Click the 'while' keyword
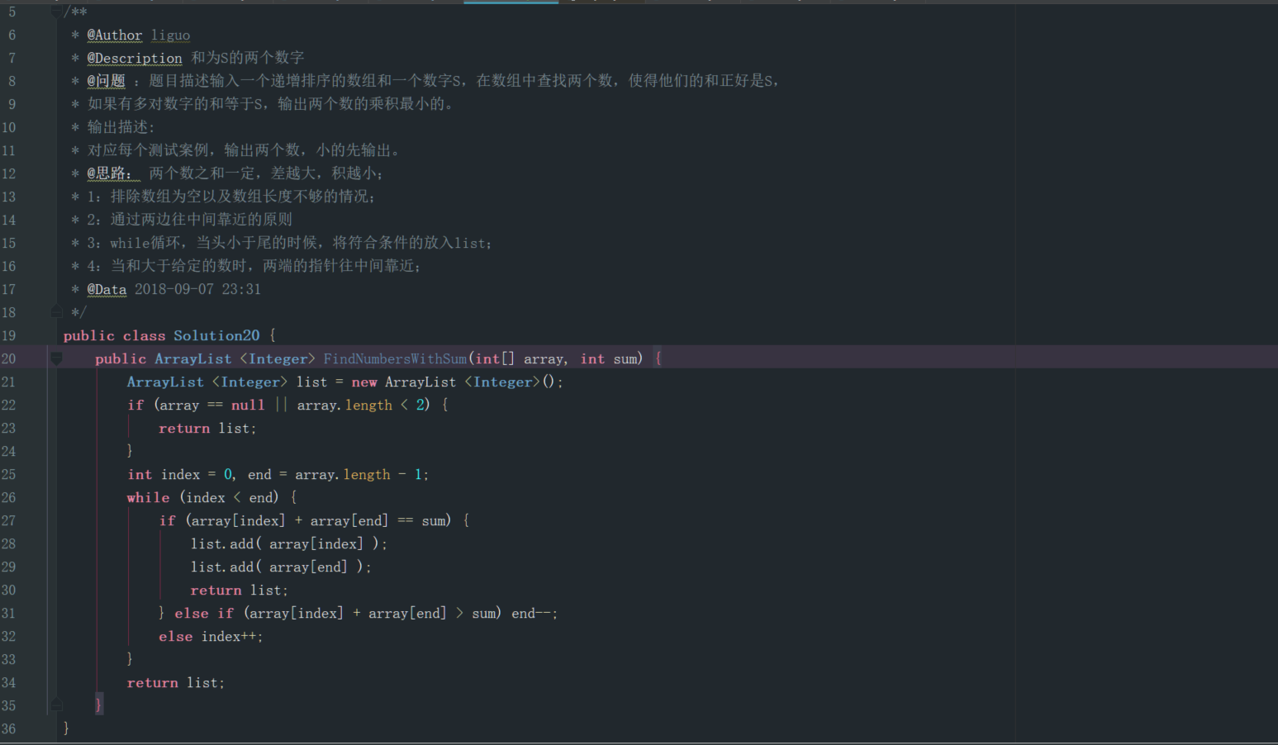Screen dimensions: 1278x745 (x=148, y=497)
